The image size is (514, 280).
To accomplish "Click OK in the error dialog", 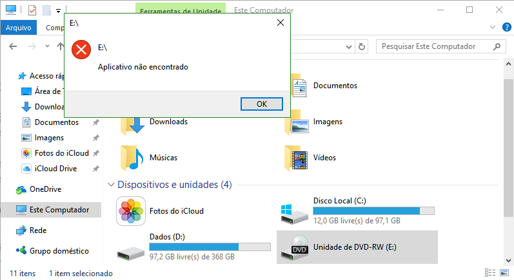I will pyautogui.click(x=262, y=104).
